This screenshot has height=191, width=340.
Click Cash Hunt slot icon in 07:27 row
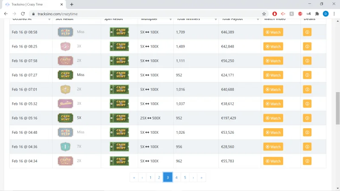[x=65, y=75]
